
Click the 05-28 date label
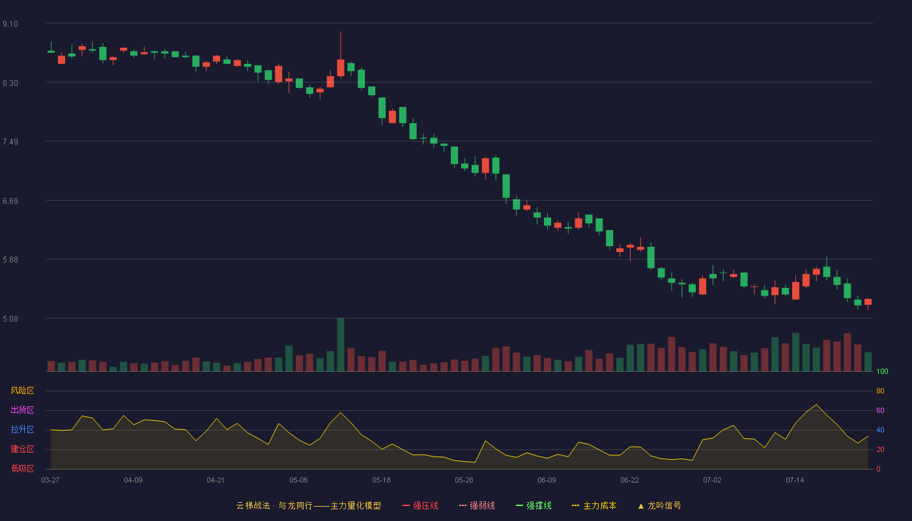pyautogui.click(x=464, y=480)
